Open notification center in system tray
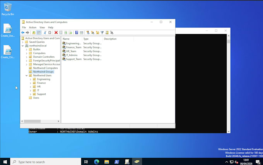This screenshot has width=263, height=165. tap(258, 162)
